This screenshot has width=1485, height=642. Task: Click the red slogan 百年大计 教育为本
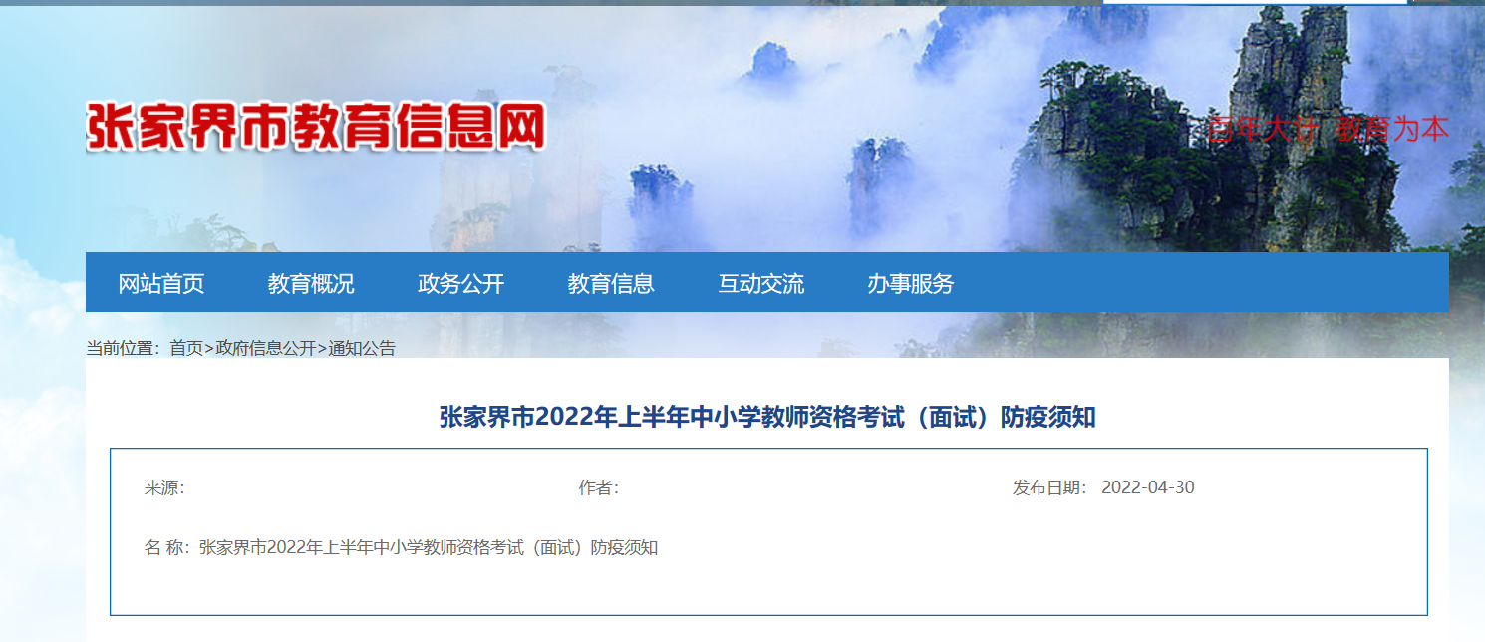click(x=1328, y=129)
